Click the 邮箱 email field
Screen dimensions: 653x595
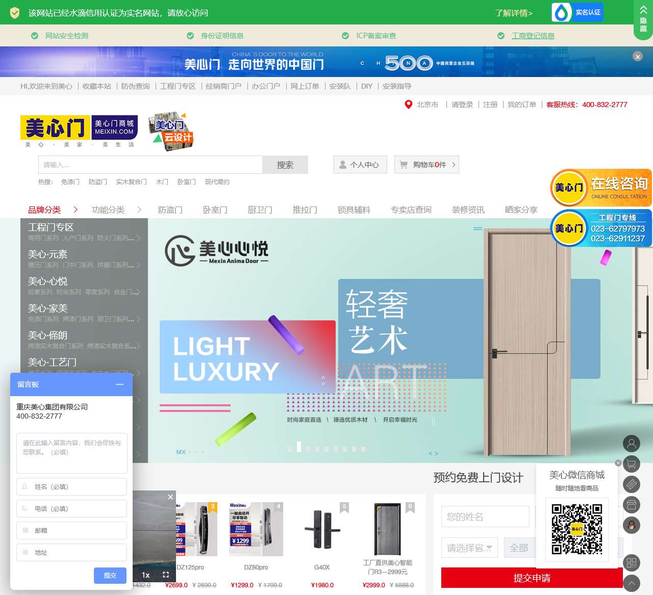click(71, 530)
